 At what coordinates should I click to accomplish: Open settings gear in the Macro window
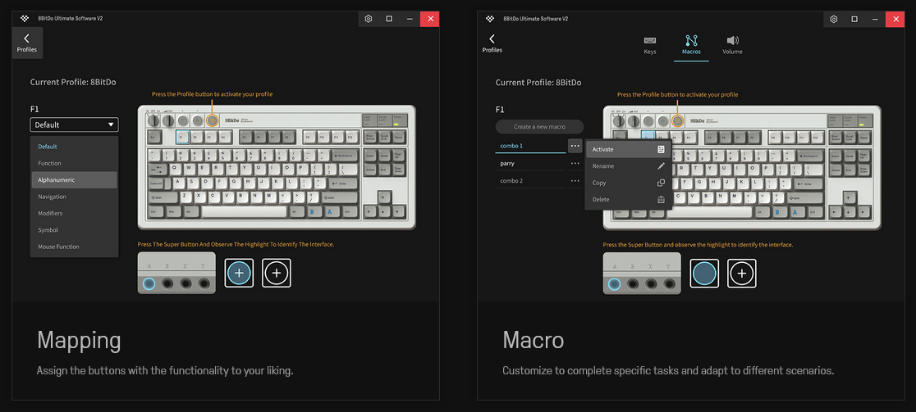834,19
